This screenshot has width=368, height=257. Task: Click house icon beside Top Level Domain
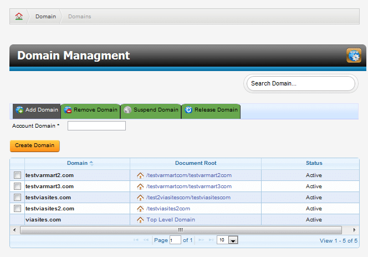[x=140, y=220]
